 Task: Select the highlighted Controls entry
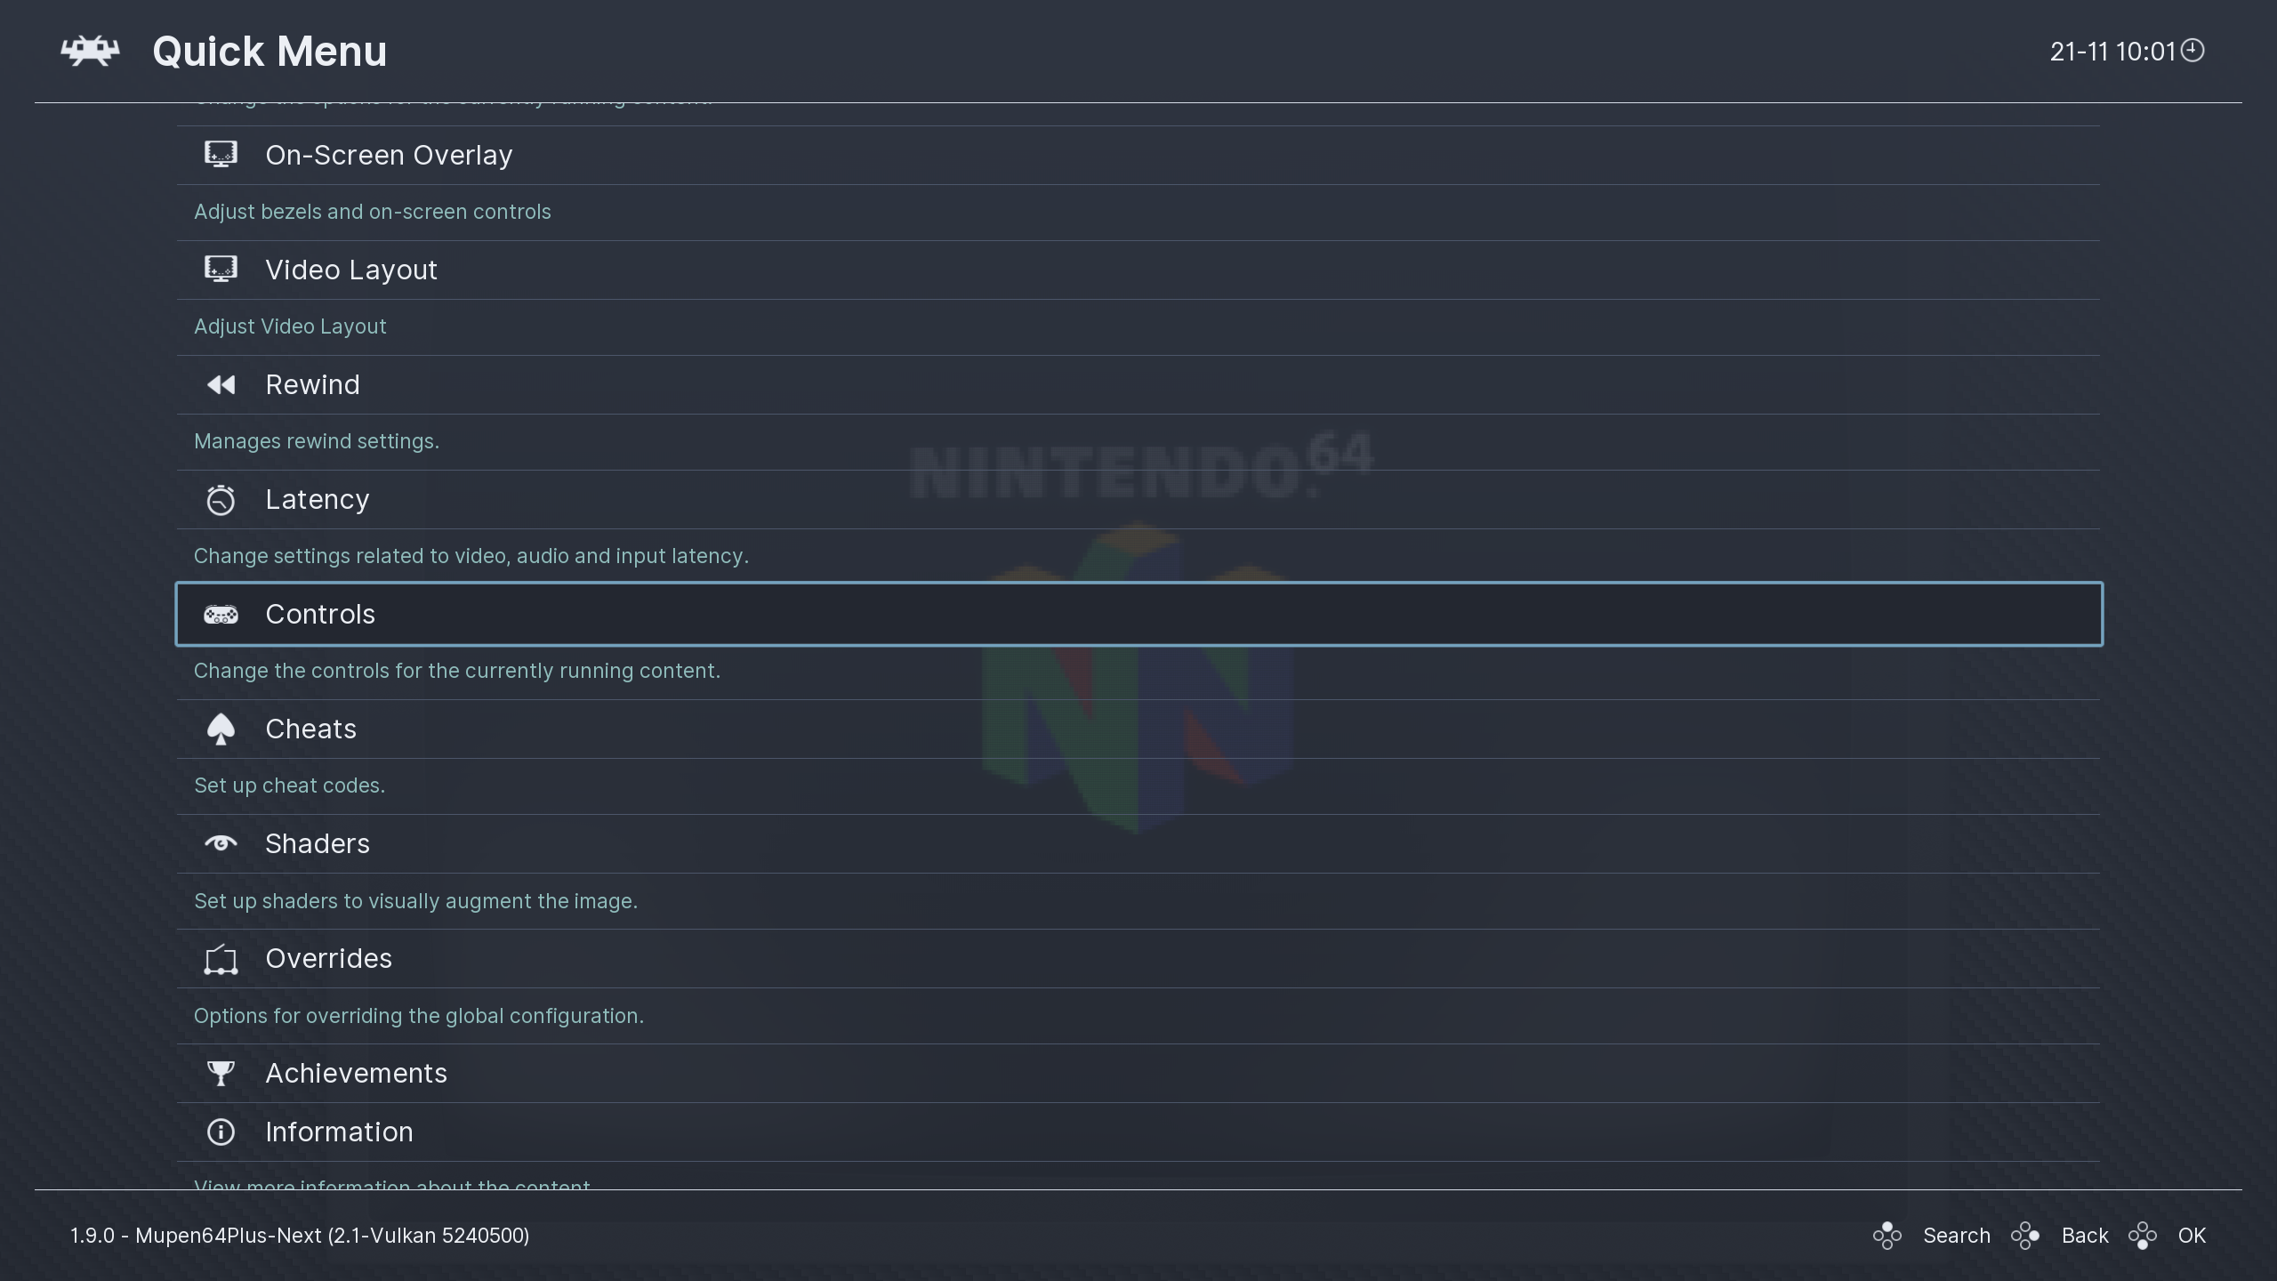click(x=1138, y=614)
